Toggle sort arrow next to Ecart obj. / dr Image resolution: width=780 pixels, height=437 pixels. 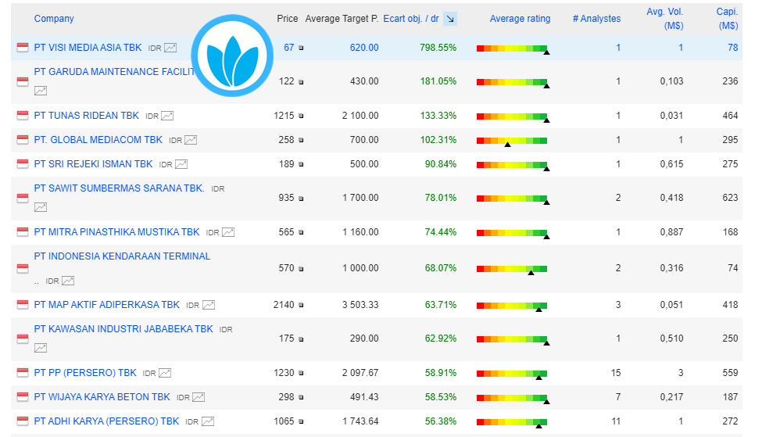[450, 19]
